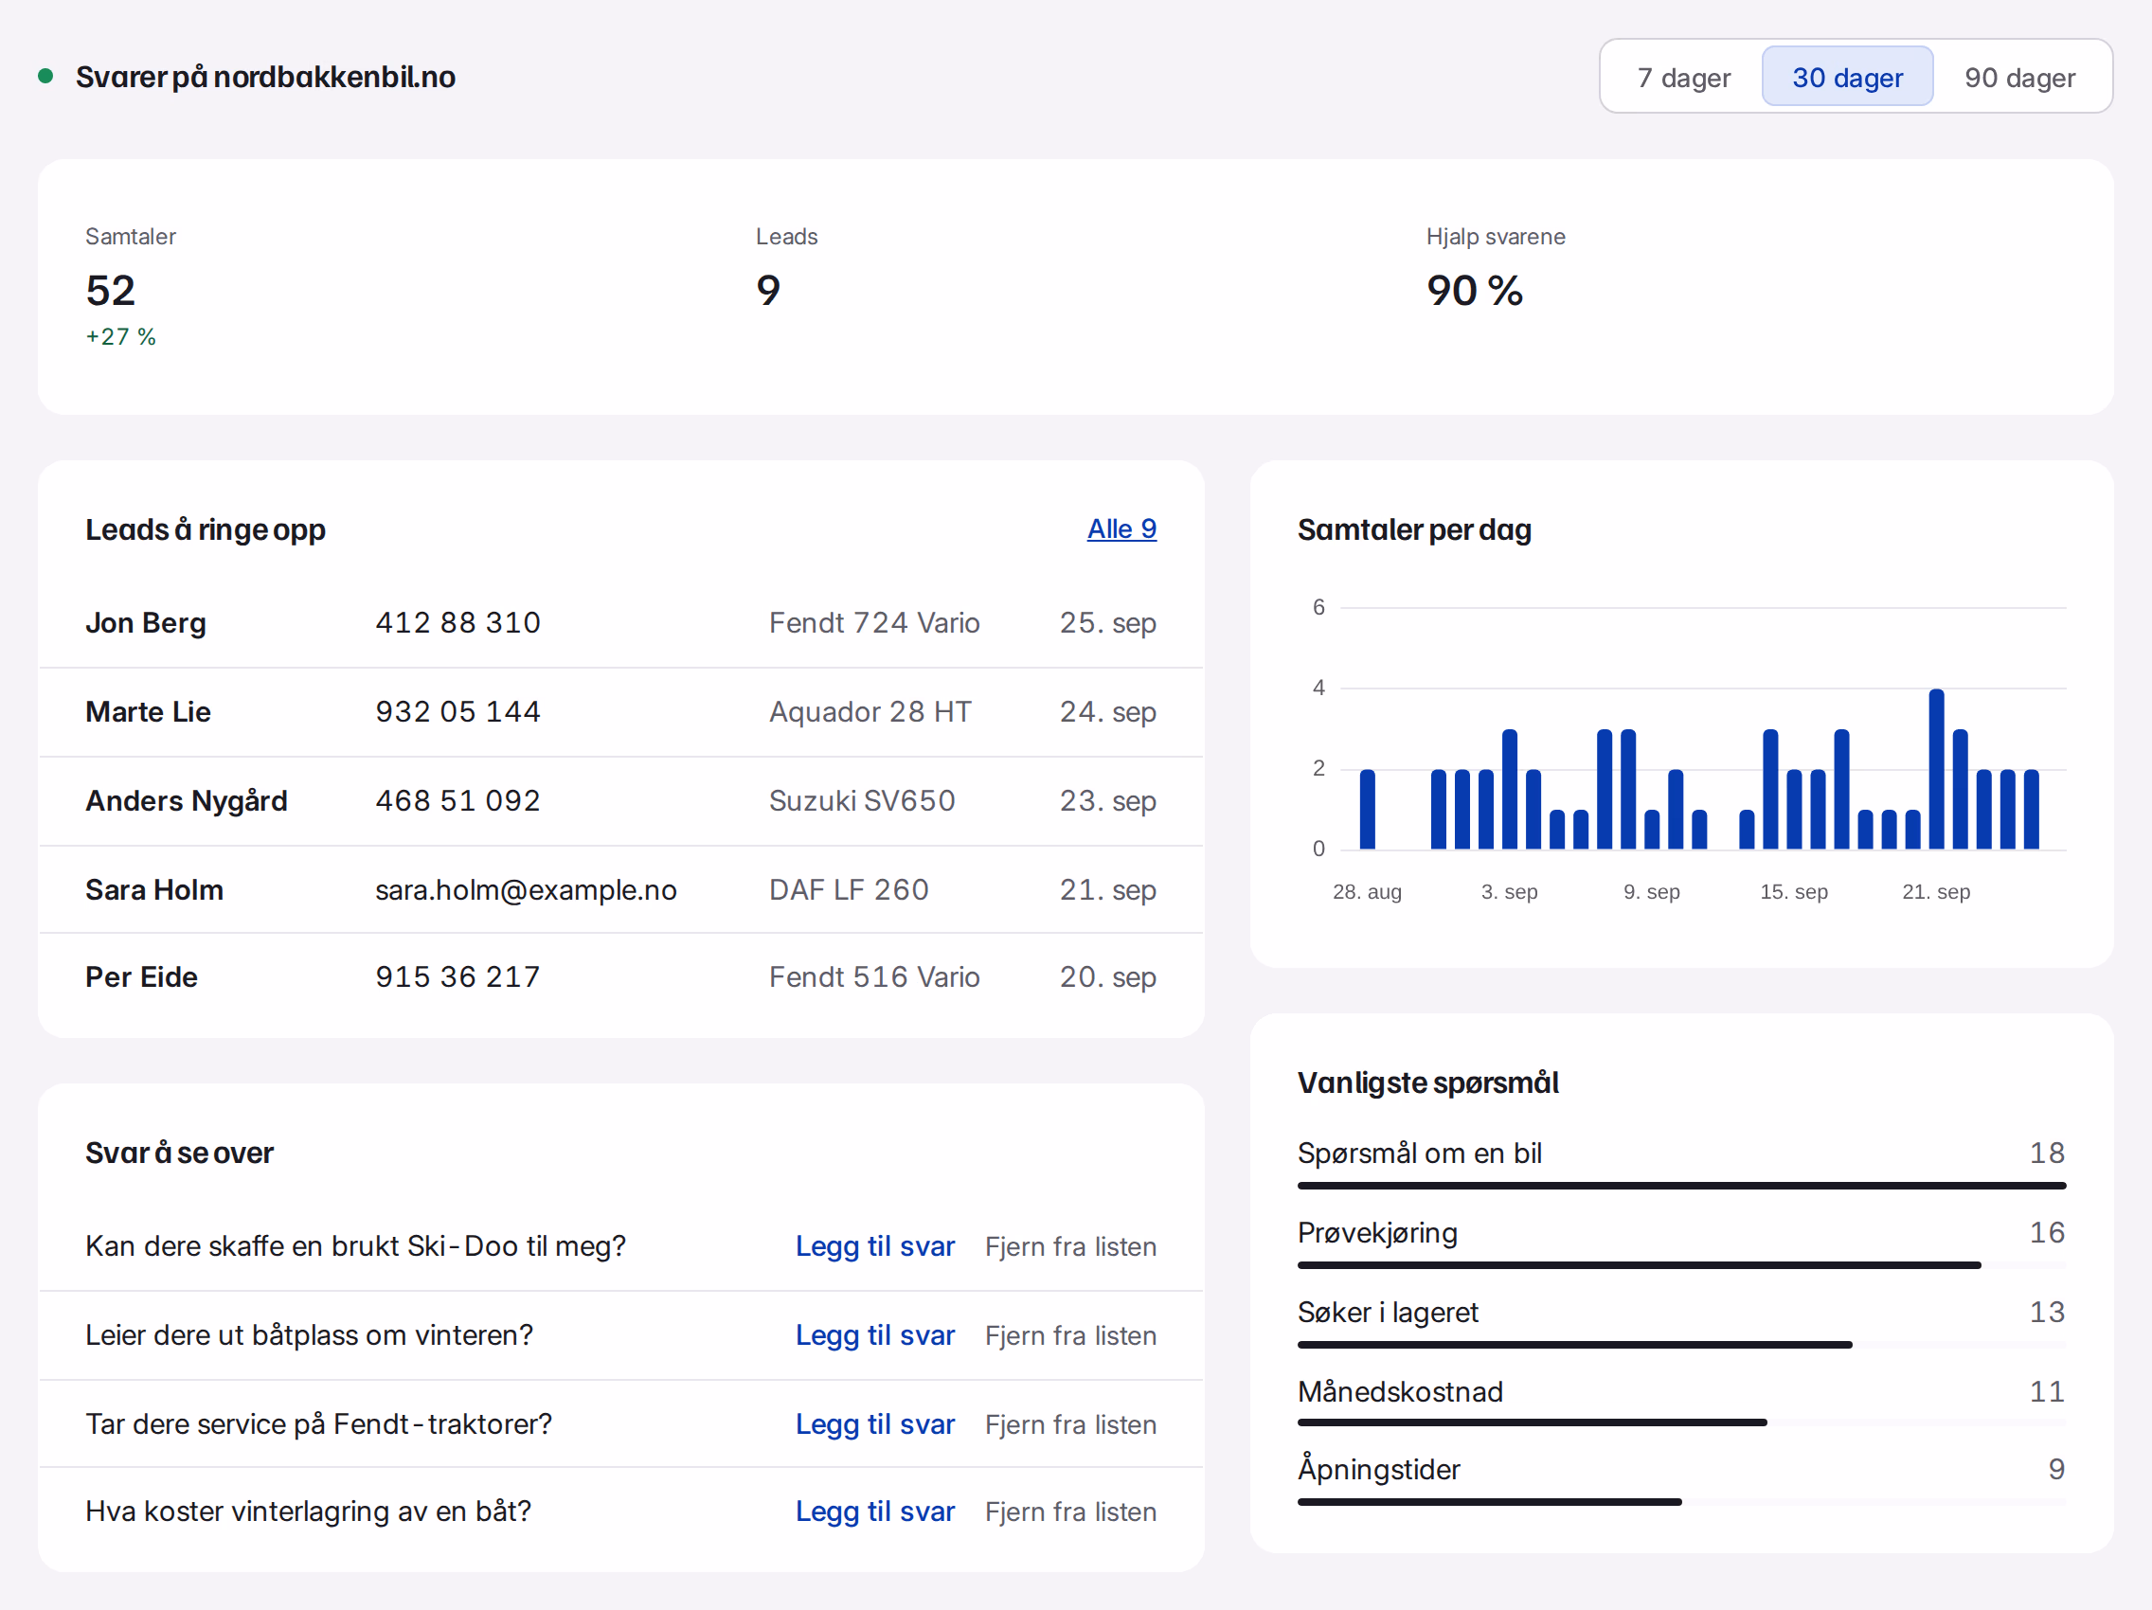The width and height of the screenshot is (2152, 1610).
Task: Click question Hva koster vinterlagring av en båt
Action: 309,1511
